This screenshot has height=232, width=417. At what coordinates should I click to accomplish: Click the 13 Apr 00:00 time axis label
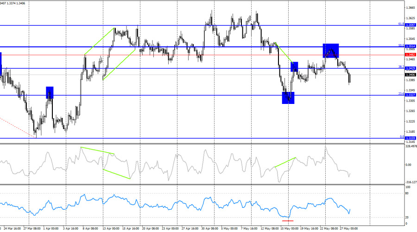110,229
